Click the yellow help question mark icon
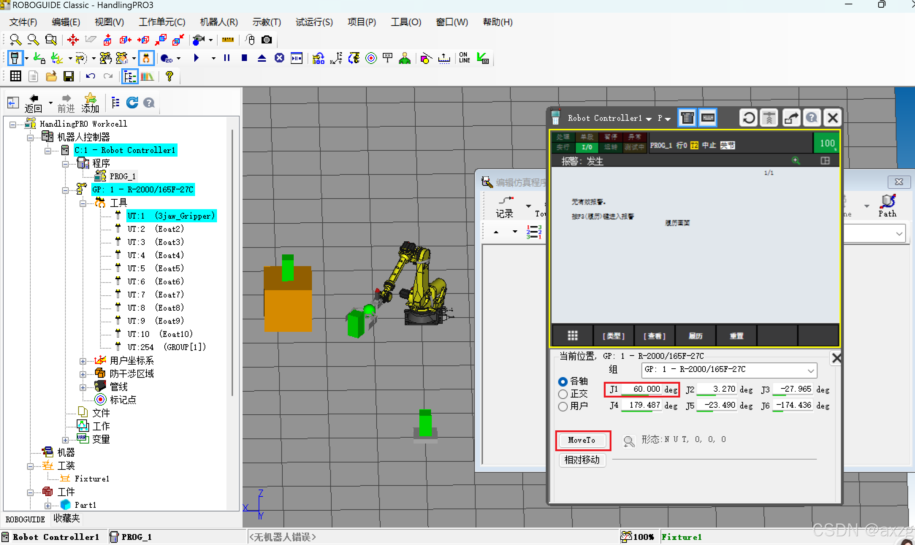This screenshot has height=545, width=915. point(169,76)
